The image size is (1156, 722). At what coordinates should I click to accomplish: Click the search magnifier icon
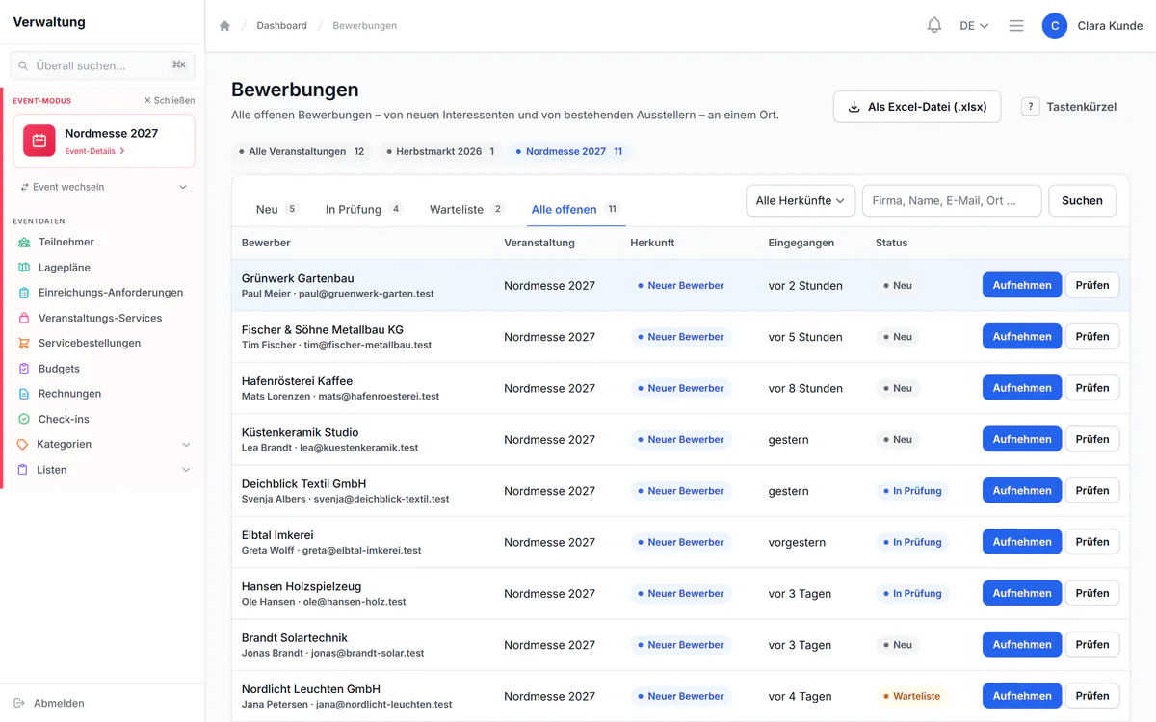[23, 65]
